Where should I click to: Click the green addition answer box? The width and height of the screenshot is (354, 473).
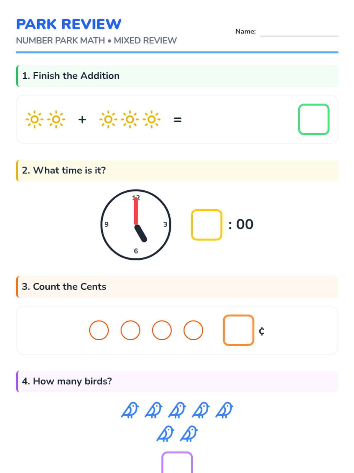(314, 119)
